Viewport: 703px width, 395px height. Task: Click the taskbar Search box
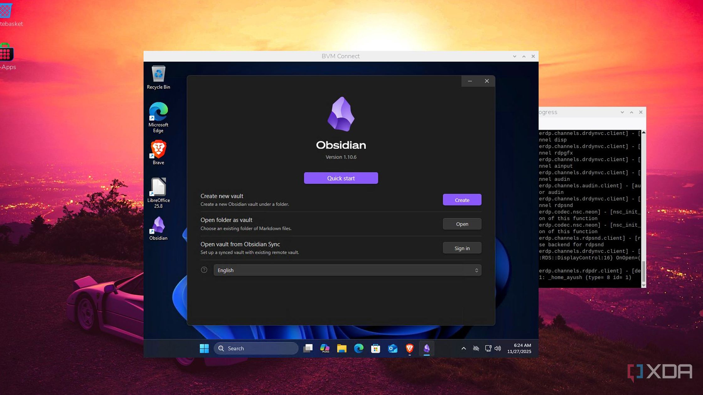(256, 348)
